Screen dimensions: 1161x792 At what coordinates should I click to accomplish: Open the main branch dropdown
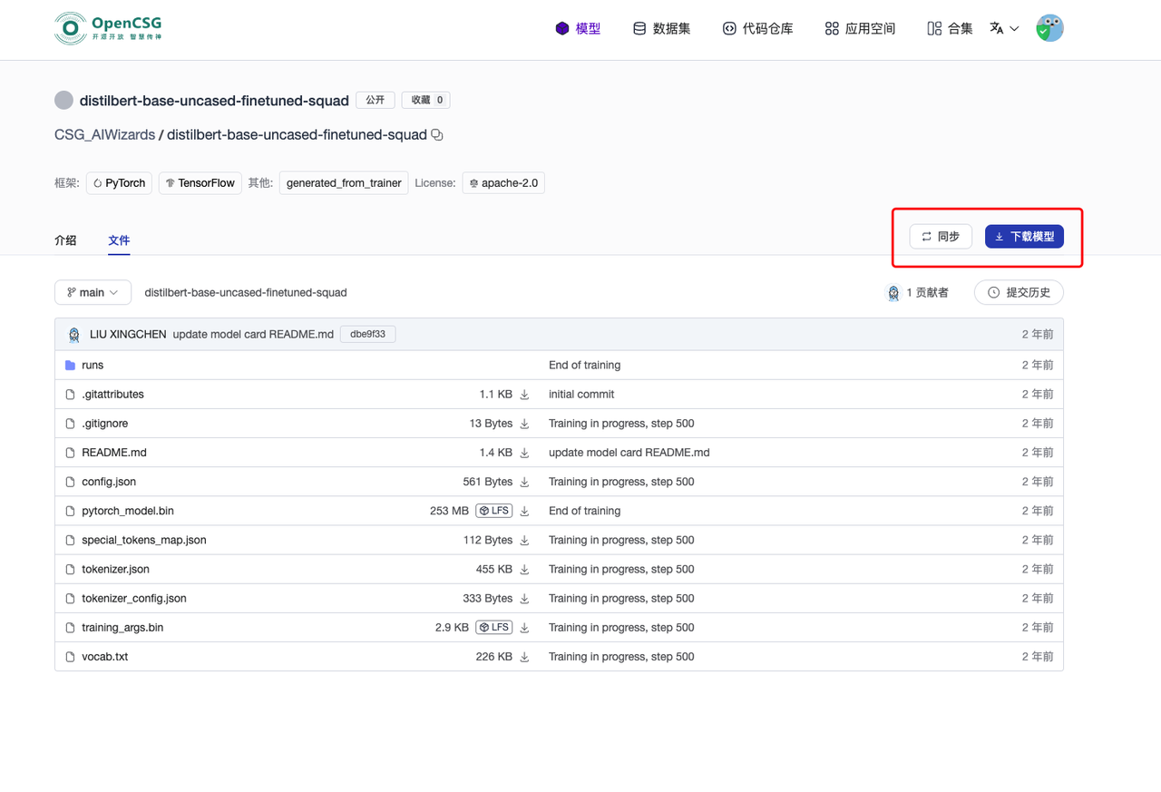pos(93,292)
